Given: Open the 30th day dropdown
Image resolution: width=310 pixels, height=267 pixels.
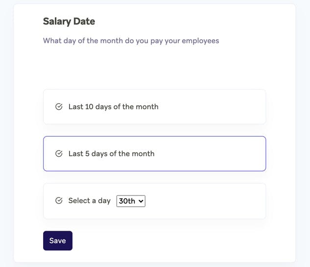Looking at the screenshot, I should point(131,201).
